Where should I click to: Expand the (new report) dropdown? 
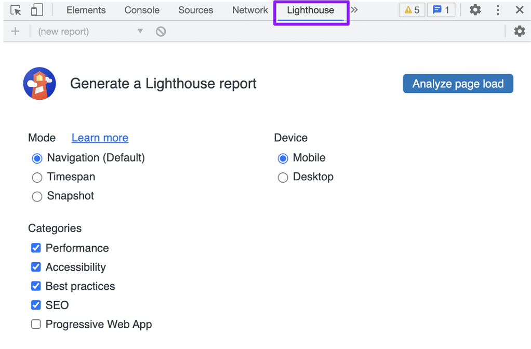[x=90, y=32]
